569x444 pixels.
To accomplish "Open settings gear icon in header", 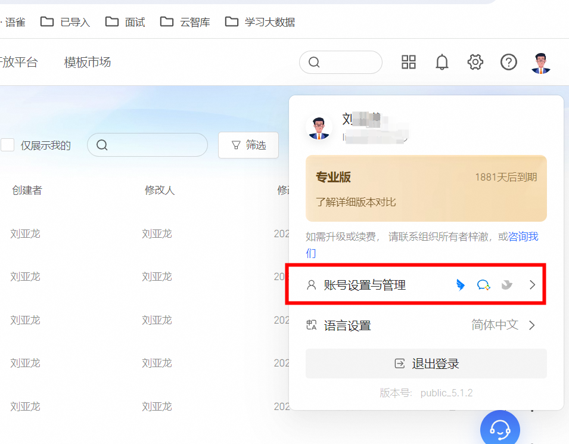I will click(x=475, y=62).
